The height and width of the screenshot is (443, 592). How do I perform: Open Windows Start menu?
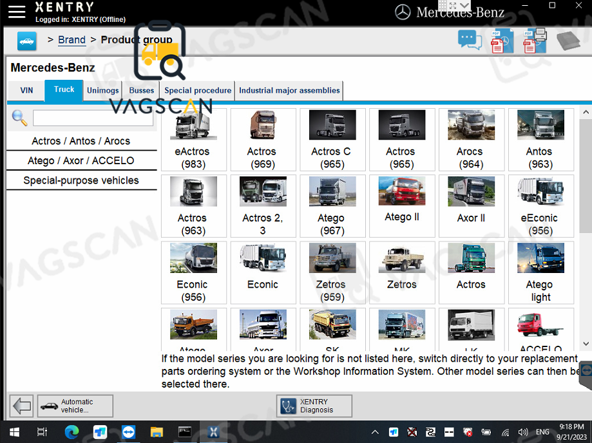[x=14, y=432]
